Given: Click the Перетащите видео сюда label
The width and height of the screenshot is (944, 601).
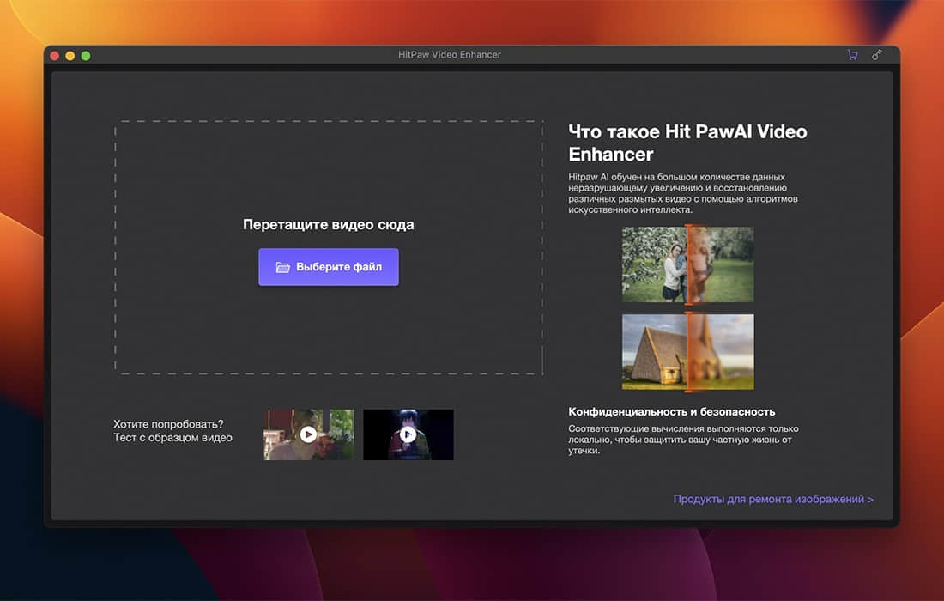Looking at the screenshot, I should [x=329, y=223].
